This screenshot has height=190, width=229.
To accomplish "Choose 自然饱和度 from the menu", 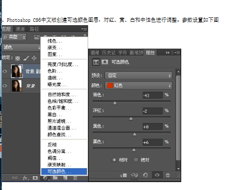I will coord(64,94).
